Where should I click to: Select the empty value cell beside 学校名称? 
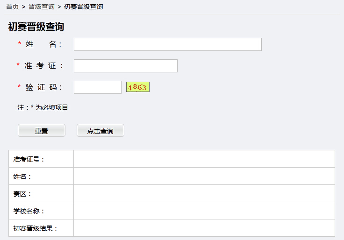(204, 211)
